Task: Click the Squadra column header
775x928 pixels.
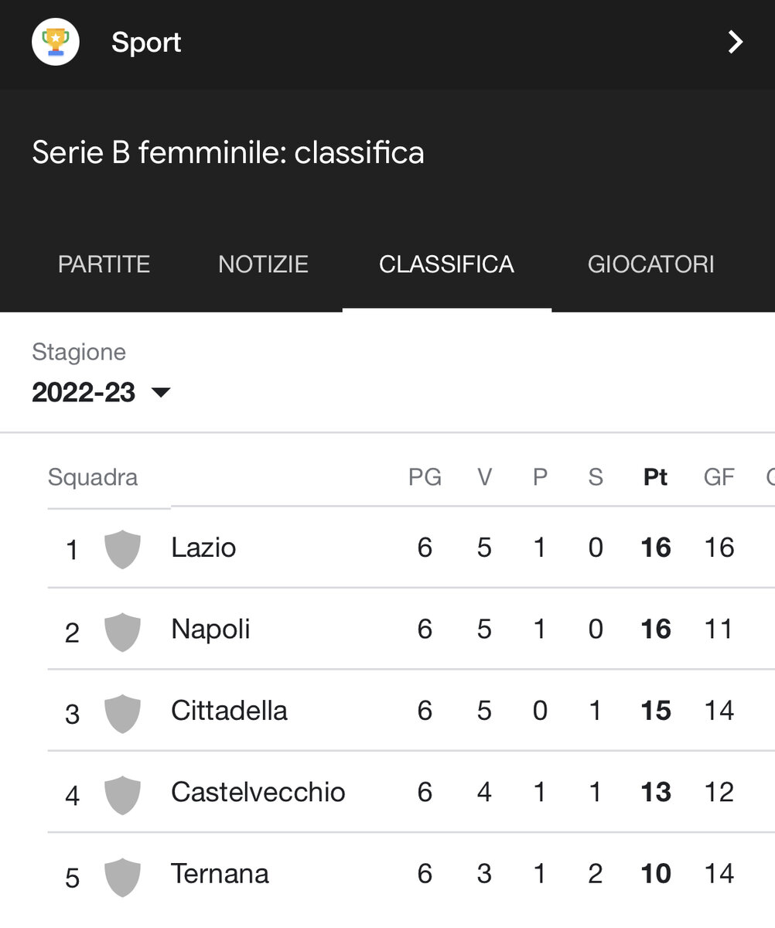Action: tap(93, 477)
